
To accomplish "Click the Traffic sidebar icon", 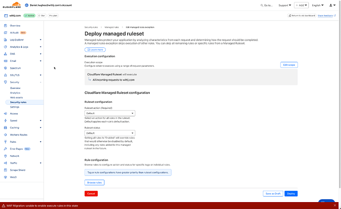I will click(5, 163).
